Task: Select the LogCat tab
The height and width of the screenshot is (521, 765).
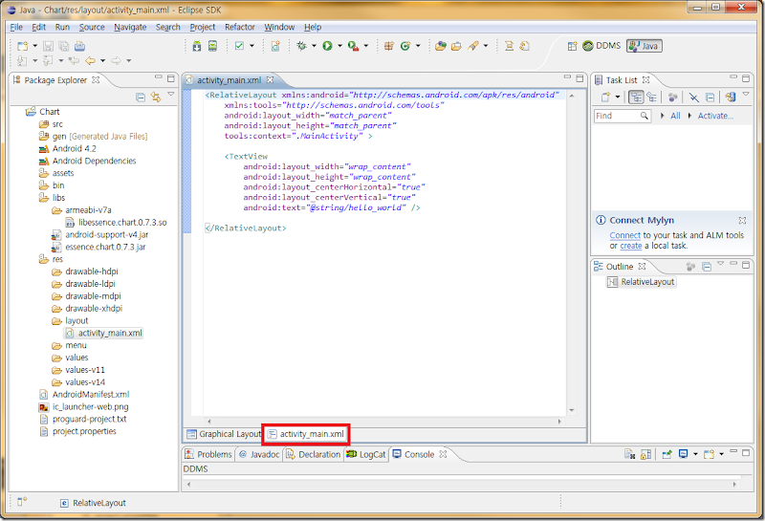Action: tap(366, 454)
